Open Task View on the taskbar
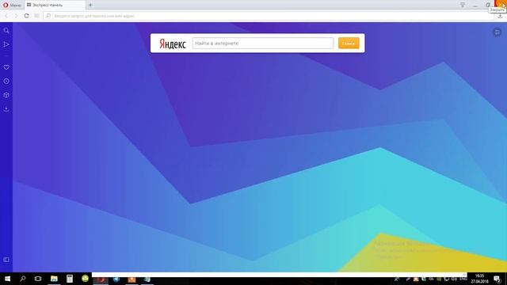The width and height of the screenshot is (507, 285). click(x=38, y=279)
